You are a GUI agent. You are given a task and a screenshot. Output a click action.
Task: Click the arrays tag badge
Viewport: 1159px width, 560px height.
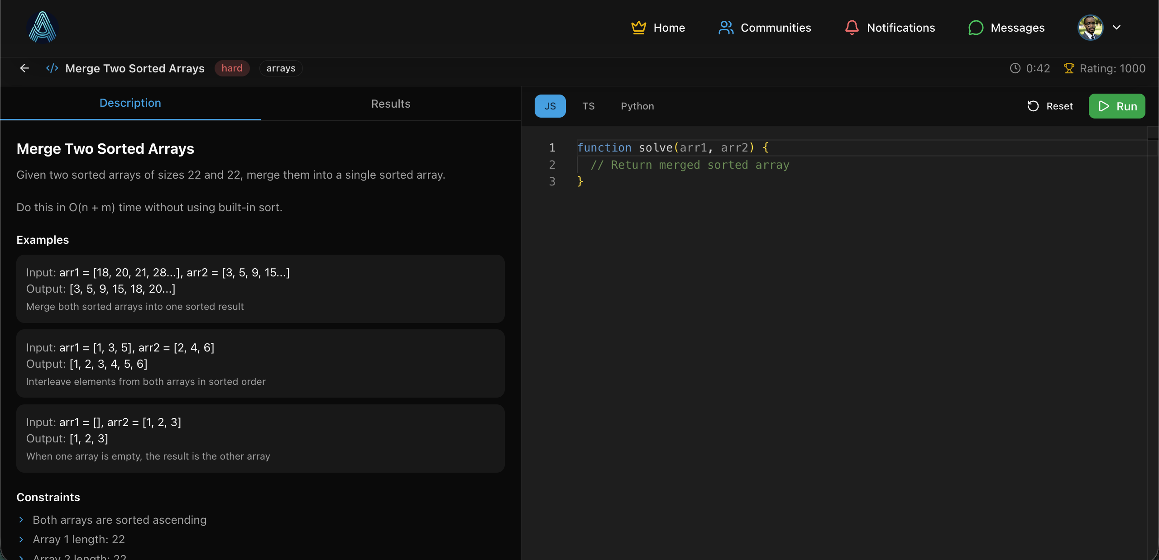point(281,68)
